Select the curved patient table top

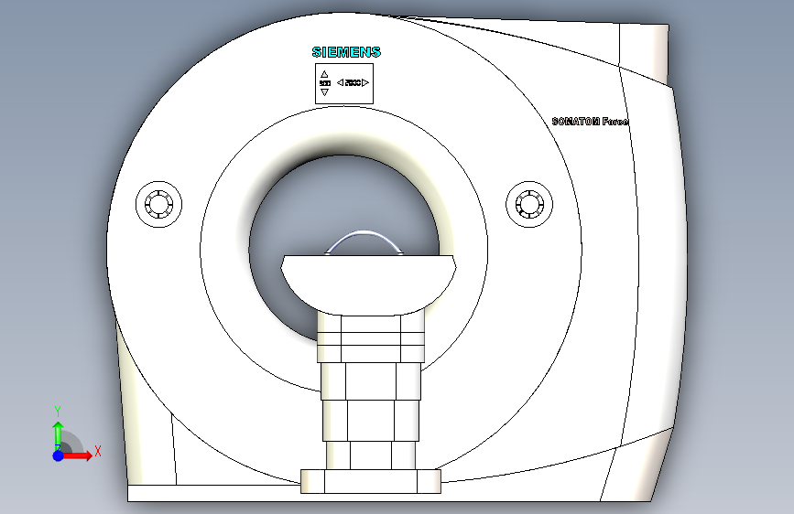click(x=369, y=284)
